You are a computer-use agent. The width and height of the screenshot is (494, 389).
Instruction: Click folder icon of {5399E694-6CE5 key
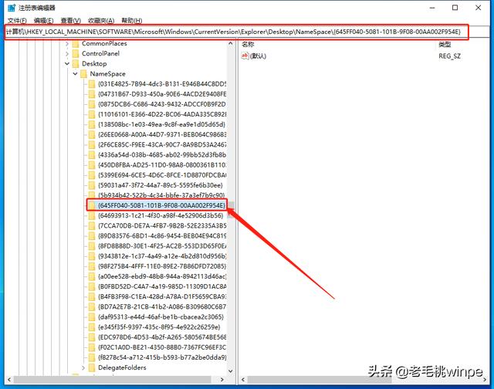[92, 175]
